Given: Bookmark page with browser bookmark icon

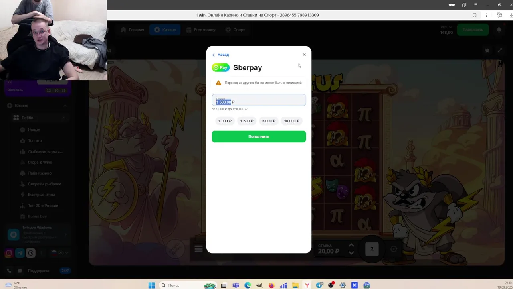Looking at the screenshot, I should (x=475, y=15).
